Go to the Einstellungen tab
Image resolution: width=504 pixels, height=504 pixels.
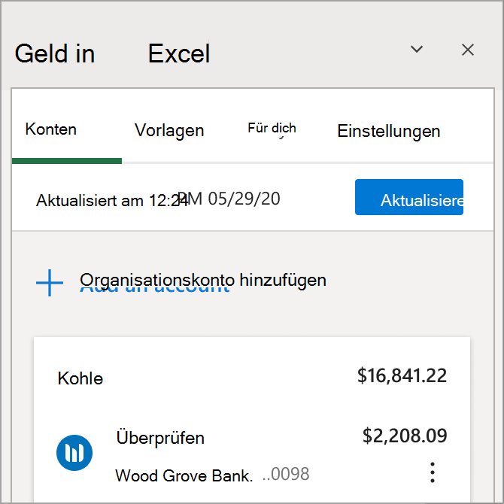click(x=389, y=131)
